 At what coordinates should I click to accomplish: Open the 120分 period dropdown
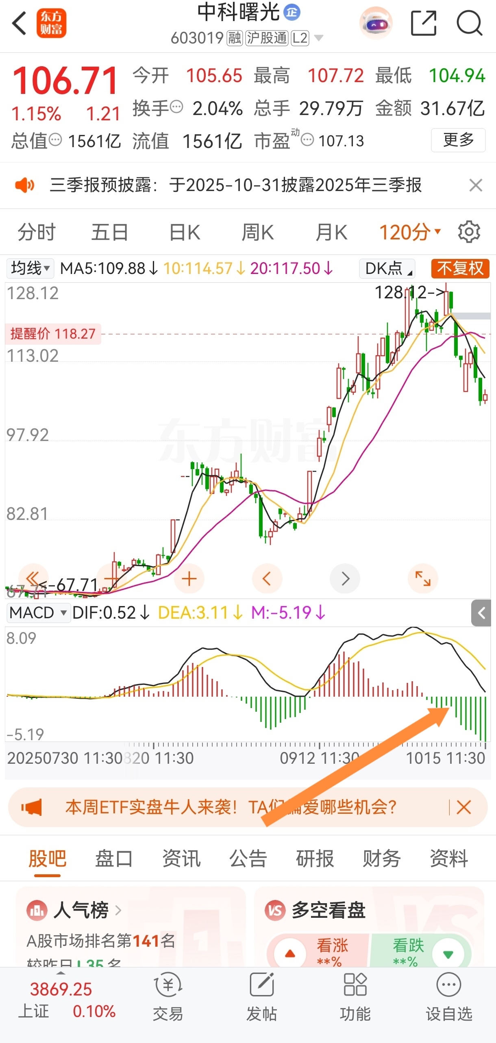pyautogui.click(x=410, y=233)
